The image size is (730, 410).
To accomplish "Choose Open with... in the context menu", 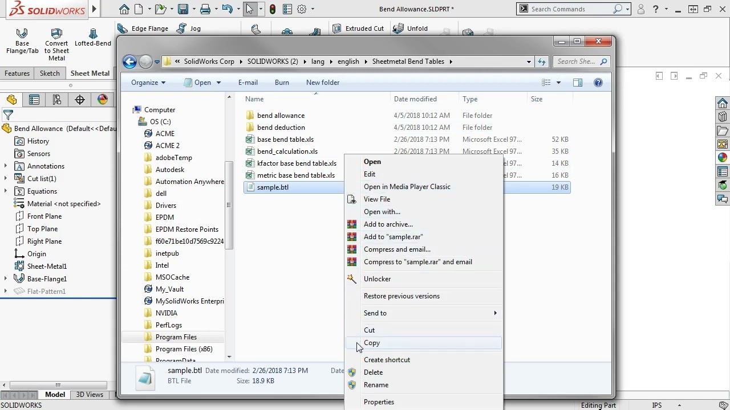I will 424,212.
